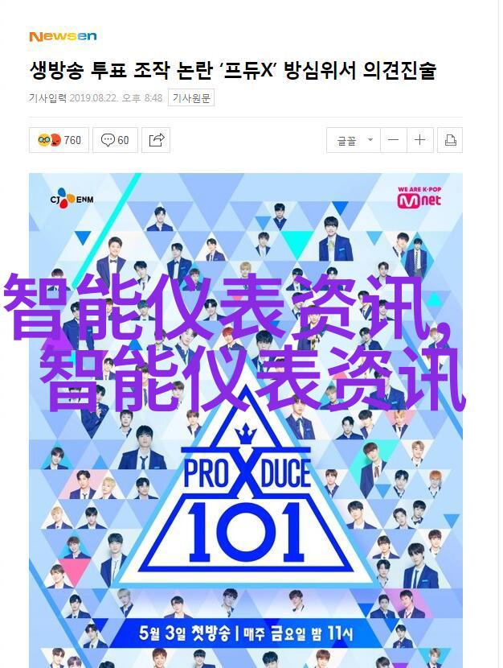The width and height of the screenshot is (503, 668).
Task: Click the 5월 3일 첫방송 banner text
Action: 184,633
